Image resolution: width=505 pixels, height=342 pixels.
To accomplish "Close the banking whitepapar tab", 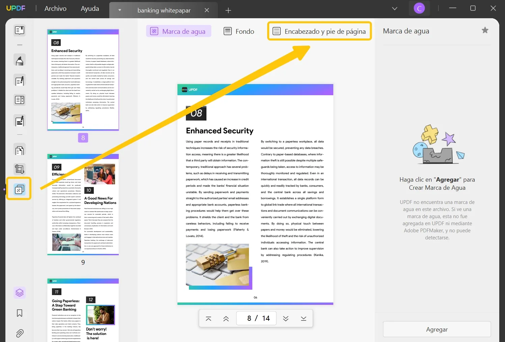I will pyautogui.click(x=207, y=10).
